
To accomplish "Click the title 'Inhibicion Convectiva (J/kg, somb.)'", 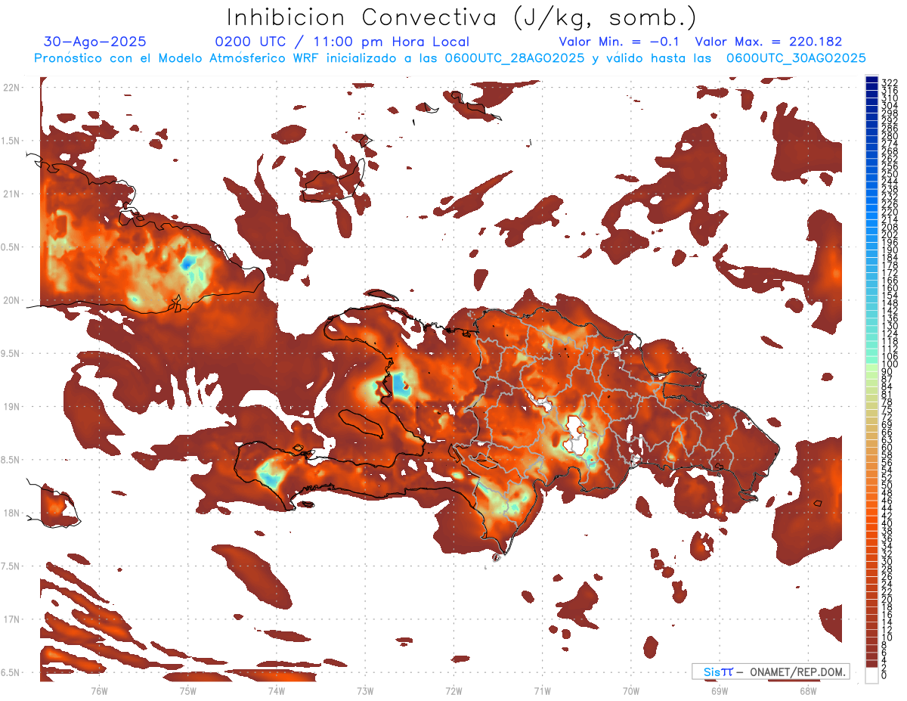I will [x=462, y=18].
